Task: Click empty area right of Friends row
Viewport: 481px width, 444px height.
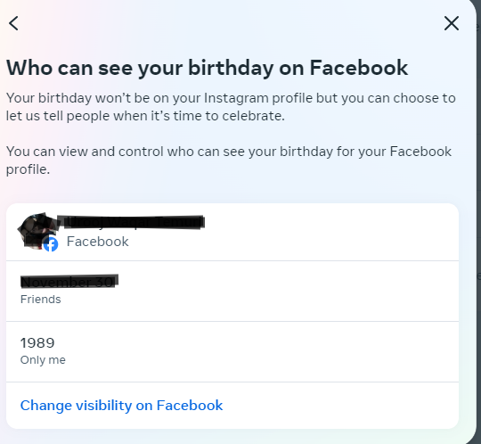Action: [x=276, y=291]
